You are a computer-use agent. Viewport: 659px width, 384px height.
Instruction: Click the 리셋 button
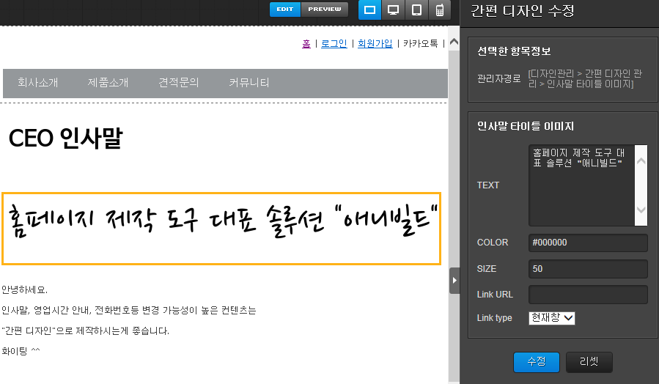coord(589,362)
